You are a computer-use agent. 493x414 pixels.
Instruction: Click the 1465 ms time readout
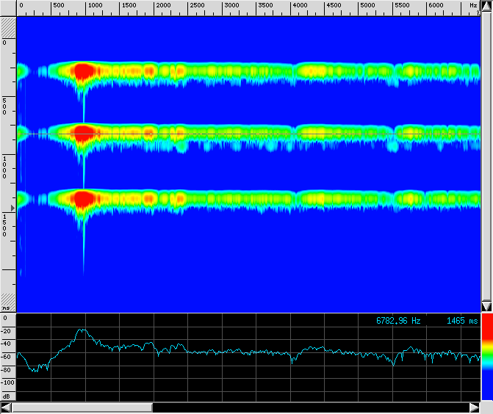[462, 321]
